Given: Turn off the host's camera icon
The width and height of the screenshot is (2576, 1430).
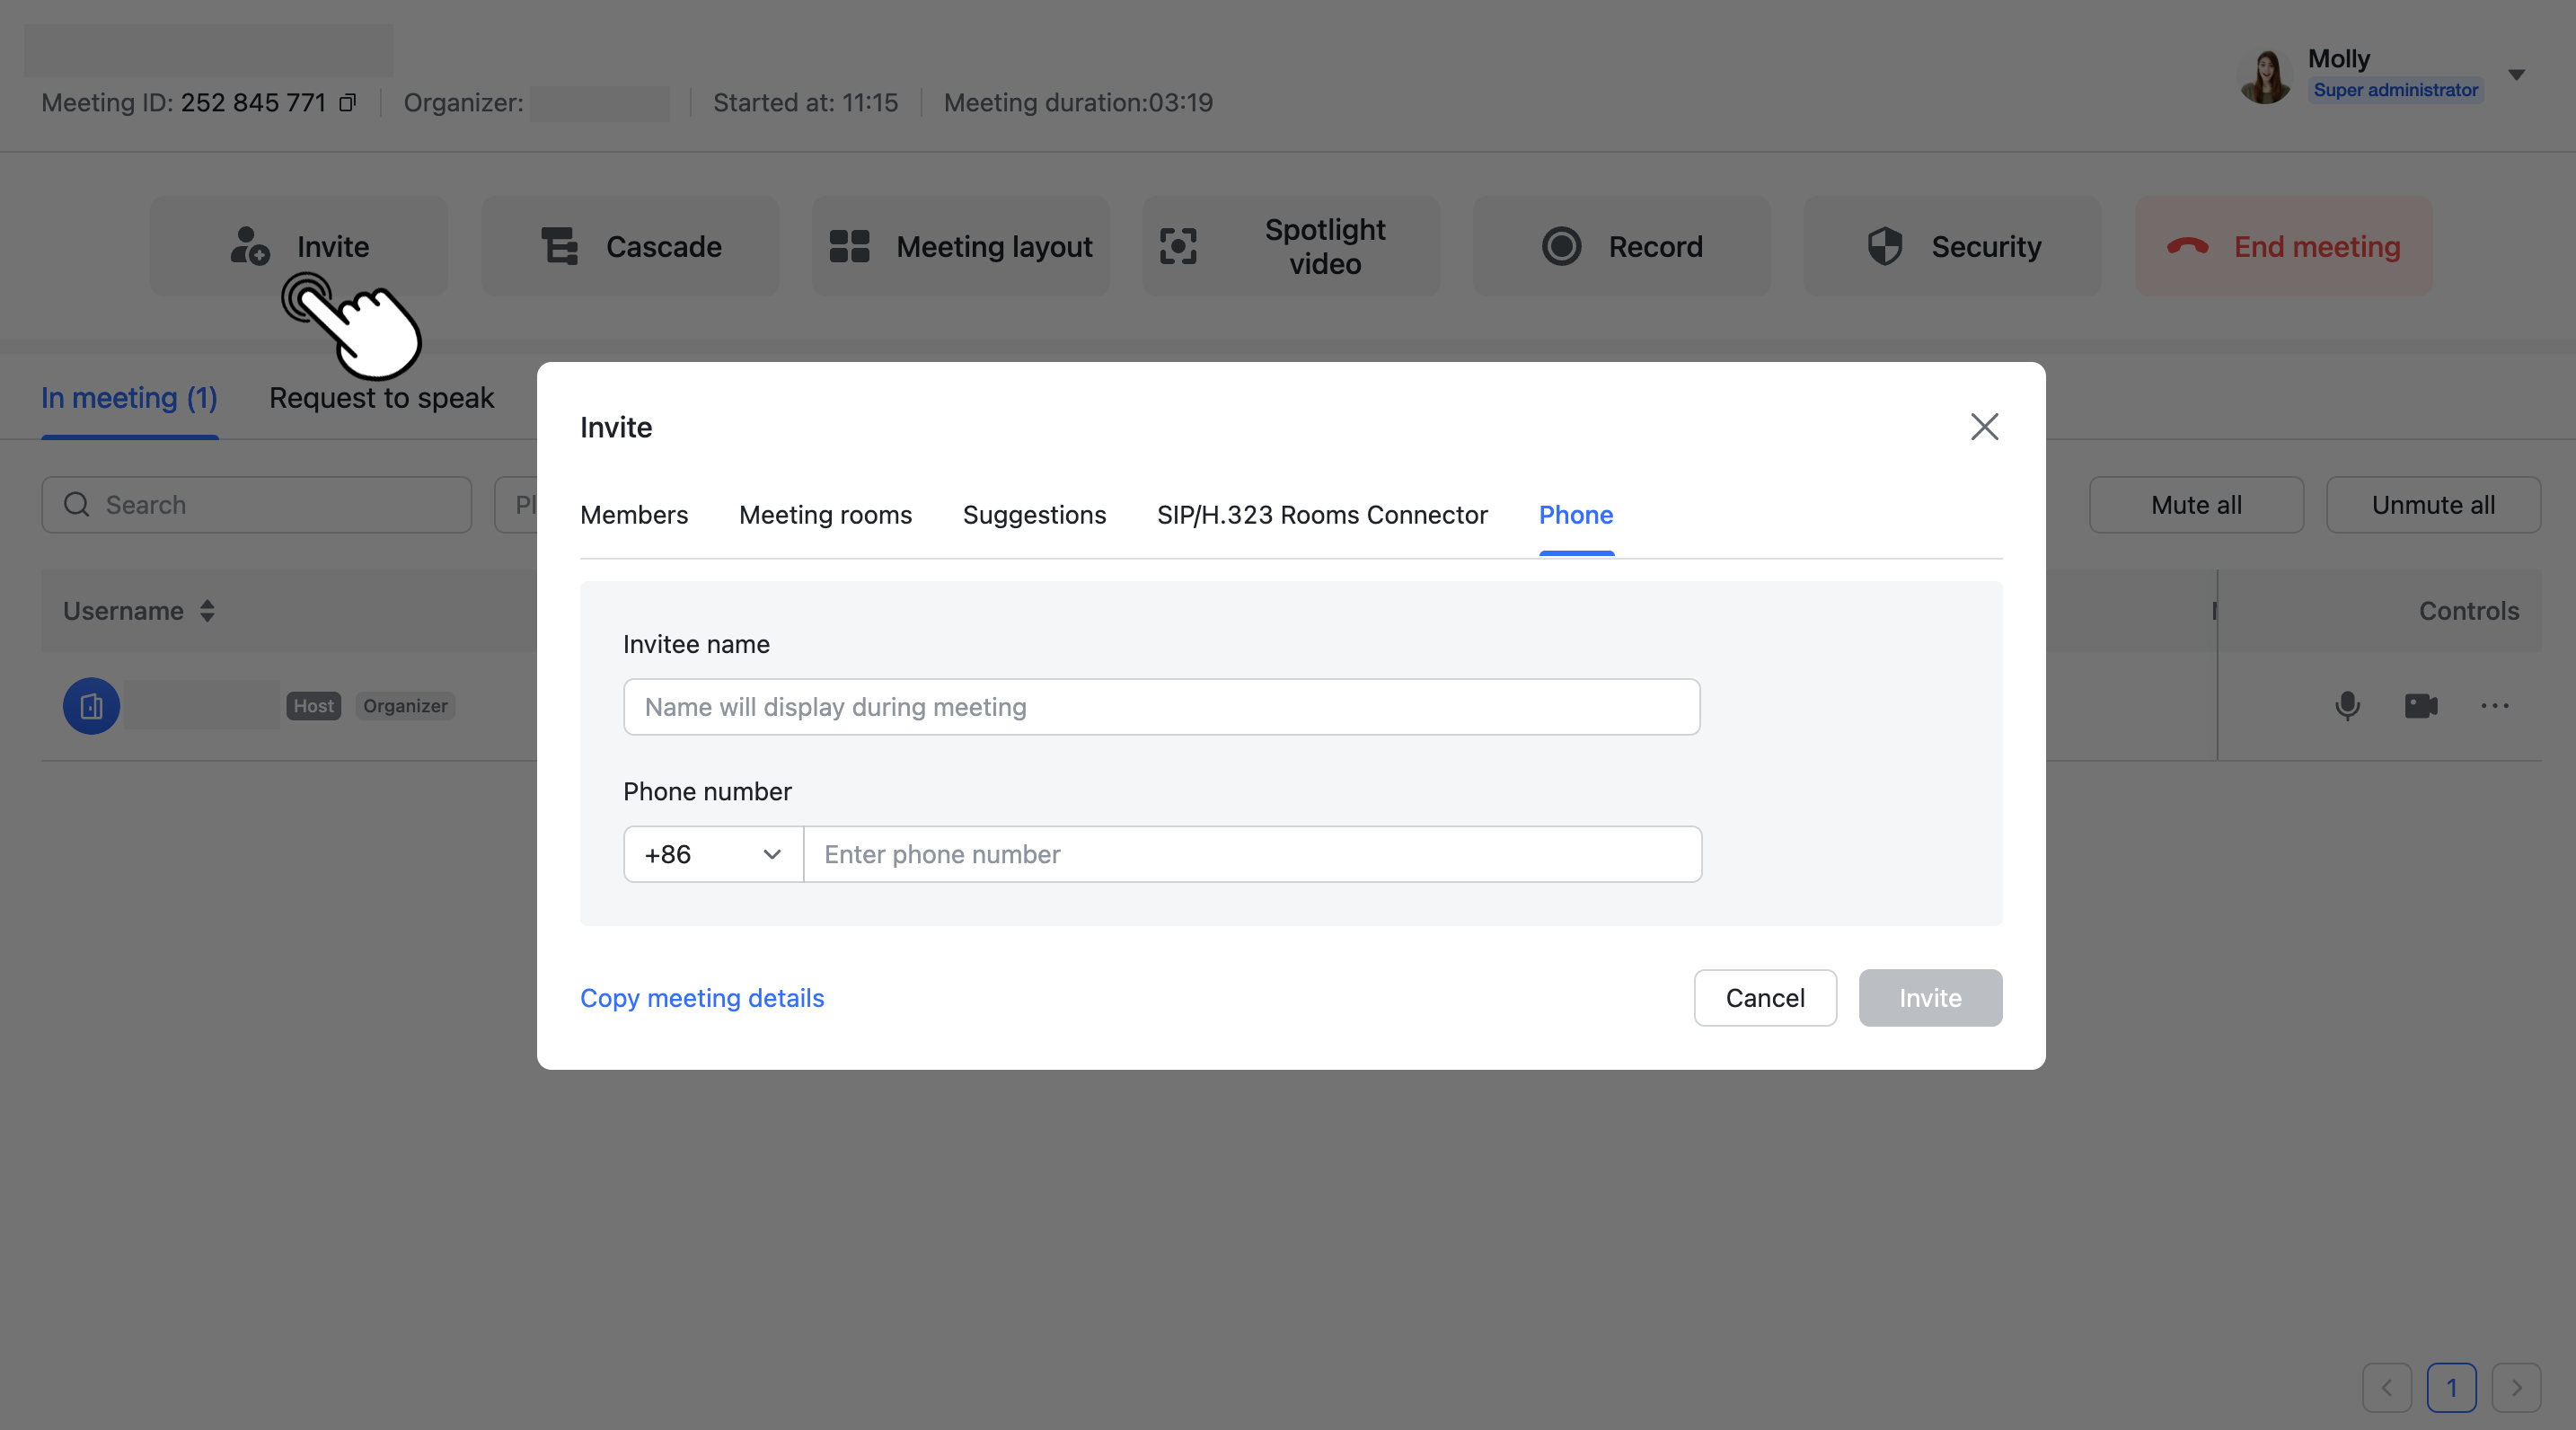Looking at the screenshot, I should pos(2421,706).
